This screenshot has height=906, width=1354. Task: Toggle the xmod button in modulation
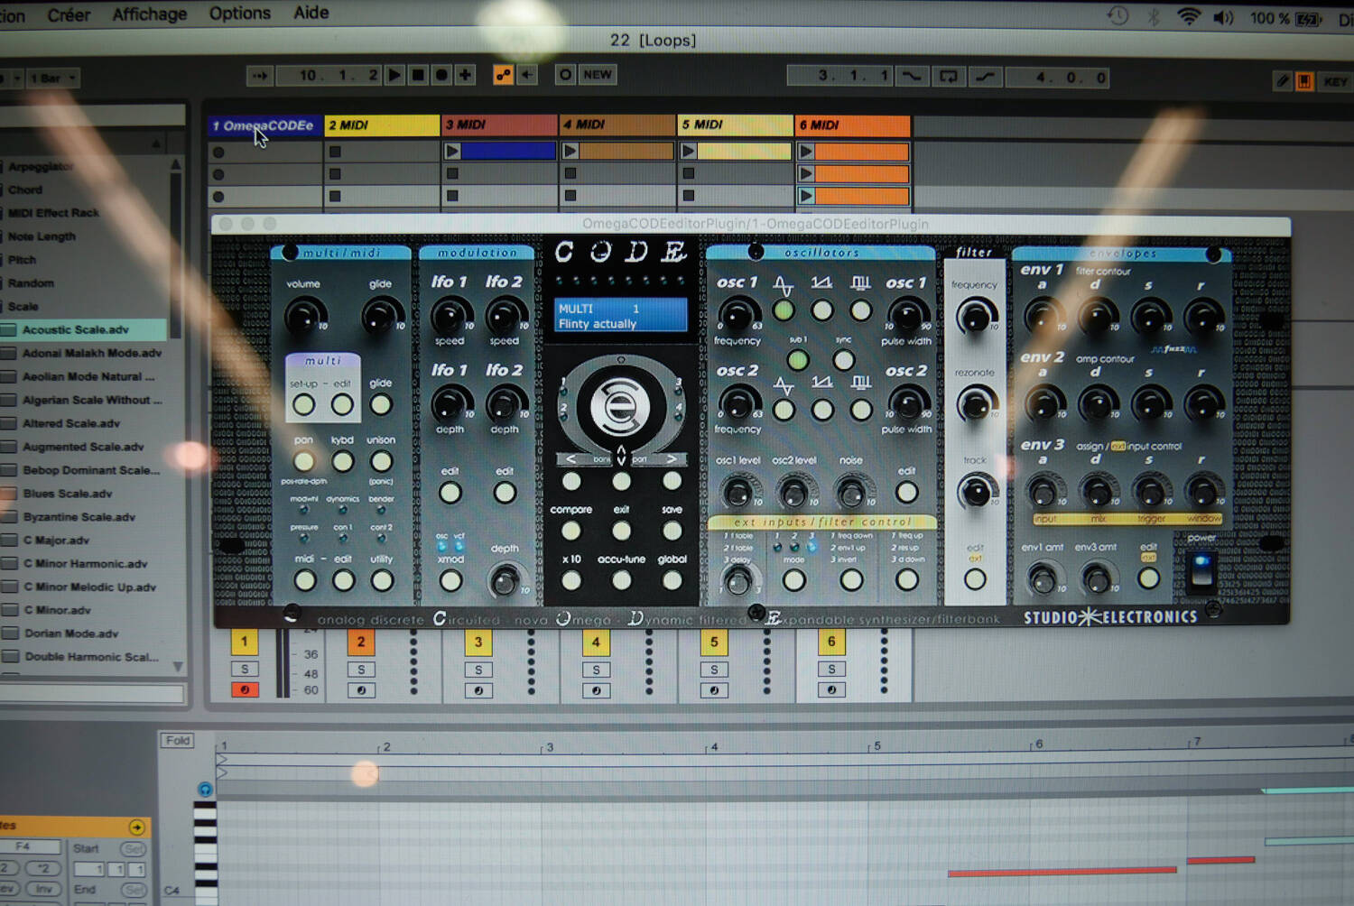[450, 581]
